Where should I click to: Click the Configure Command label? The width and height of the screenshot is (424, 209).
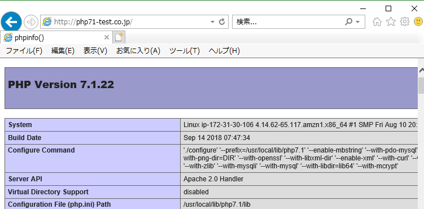(41, 150)
